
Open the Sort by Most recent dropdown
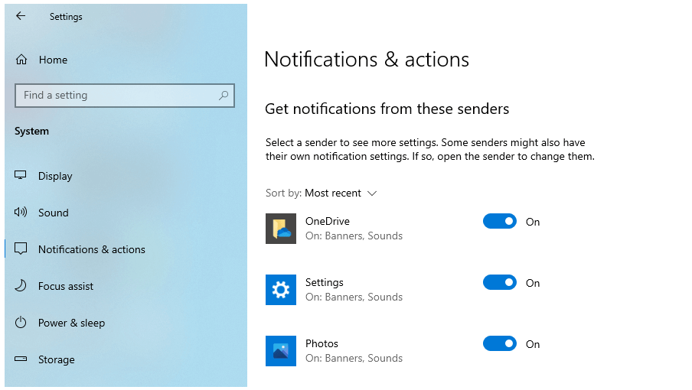tap(322, 193)
